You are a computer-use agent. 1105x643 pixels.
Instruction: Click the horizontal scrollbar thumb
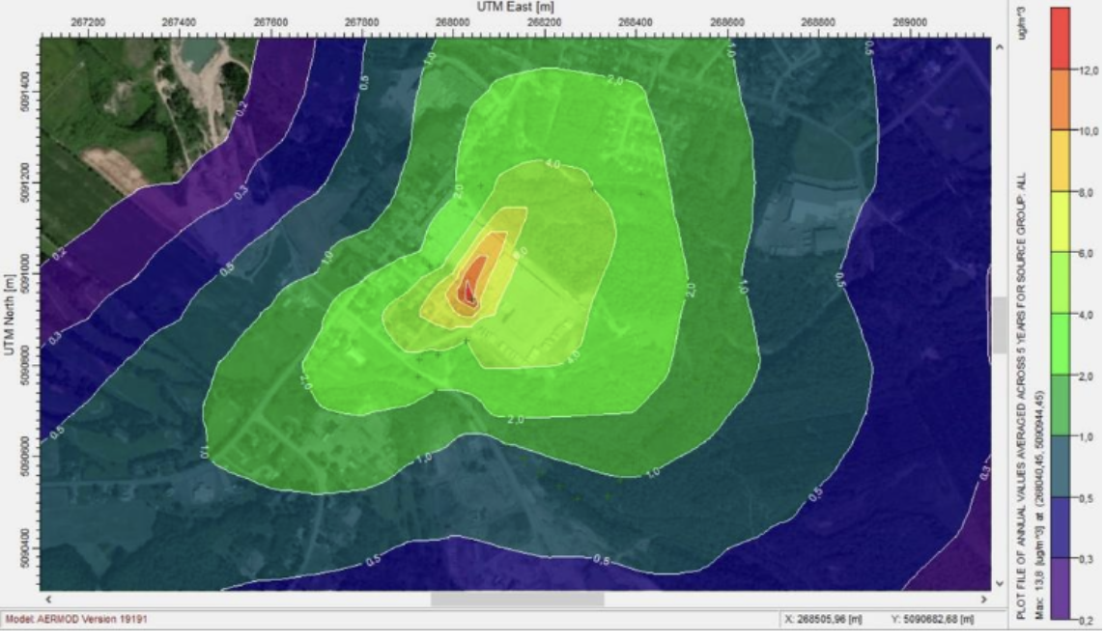point(518,600)
